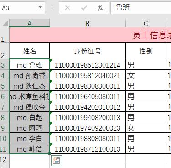Cancel the formula bar entry
The width and height of the screenshot is (171, 168).
click(x=67, y=8)
